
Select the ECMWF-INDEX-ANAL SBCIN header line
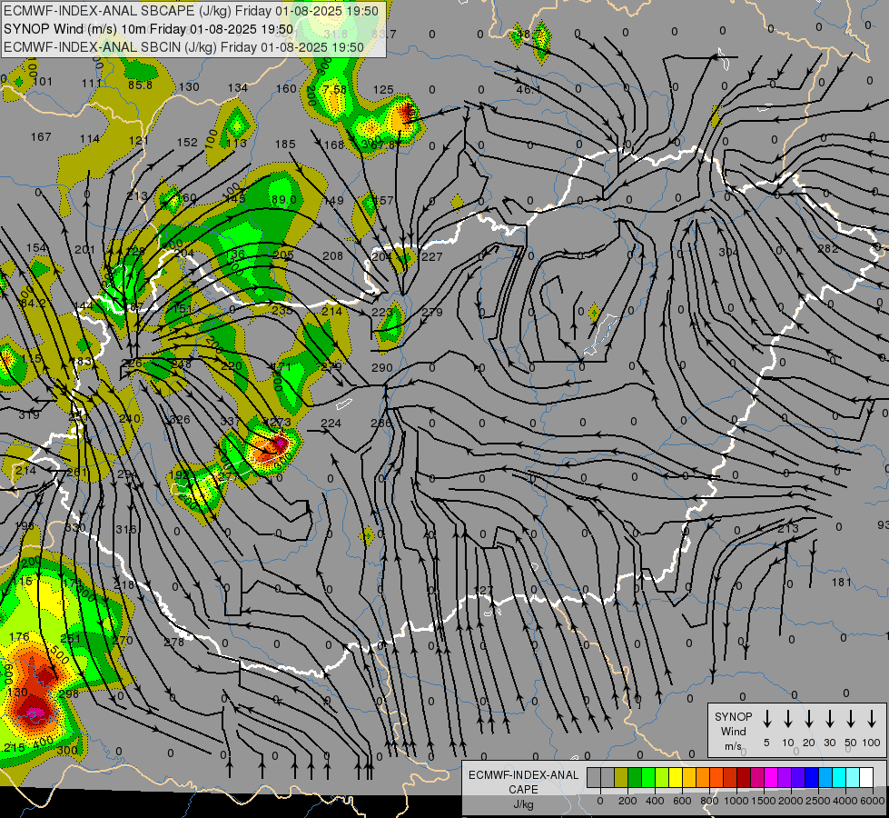click(x=183, y=47)
